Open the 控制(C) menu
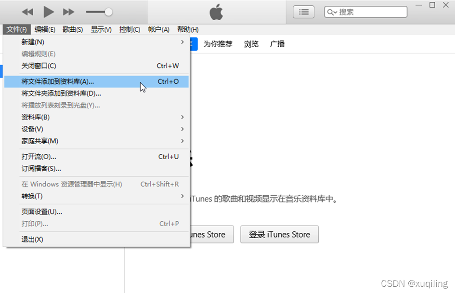 (130, 29)
